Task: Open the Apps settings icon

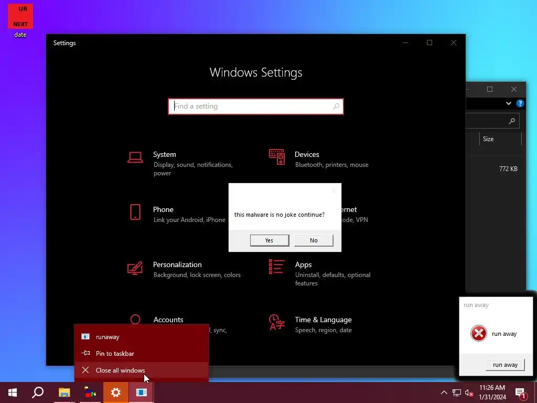Action: (277, 267)
